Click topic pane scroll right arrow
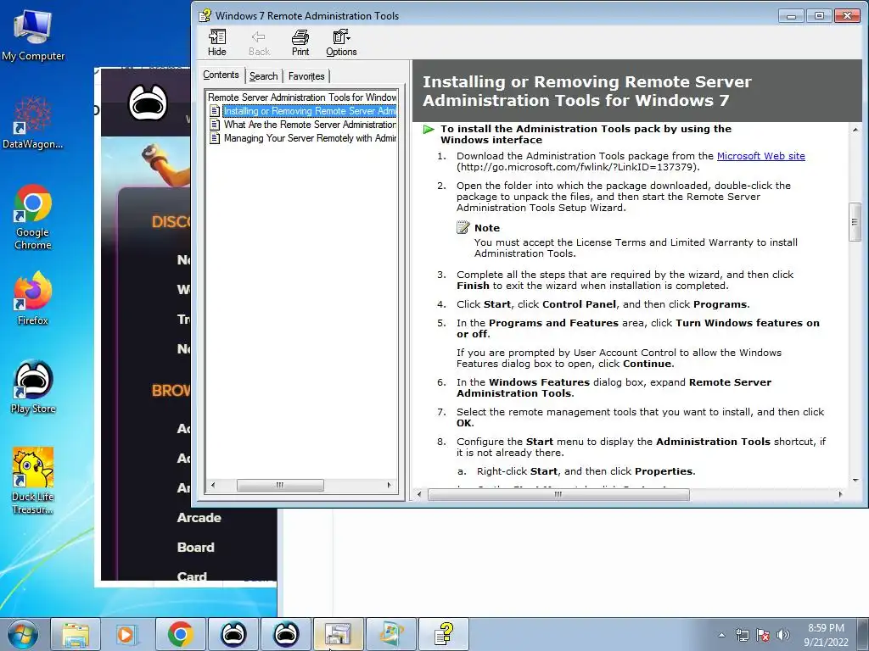 click(x=841, y=494)
